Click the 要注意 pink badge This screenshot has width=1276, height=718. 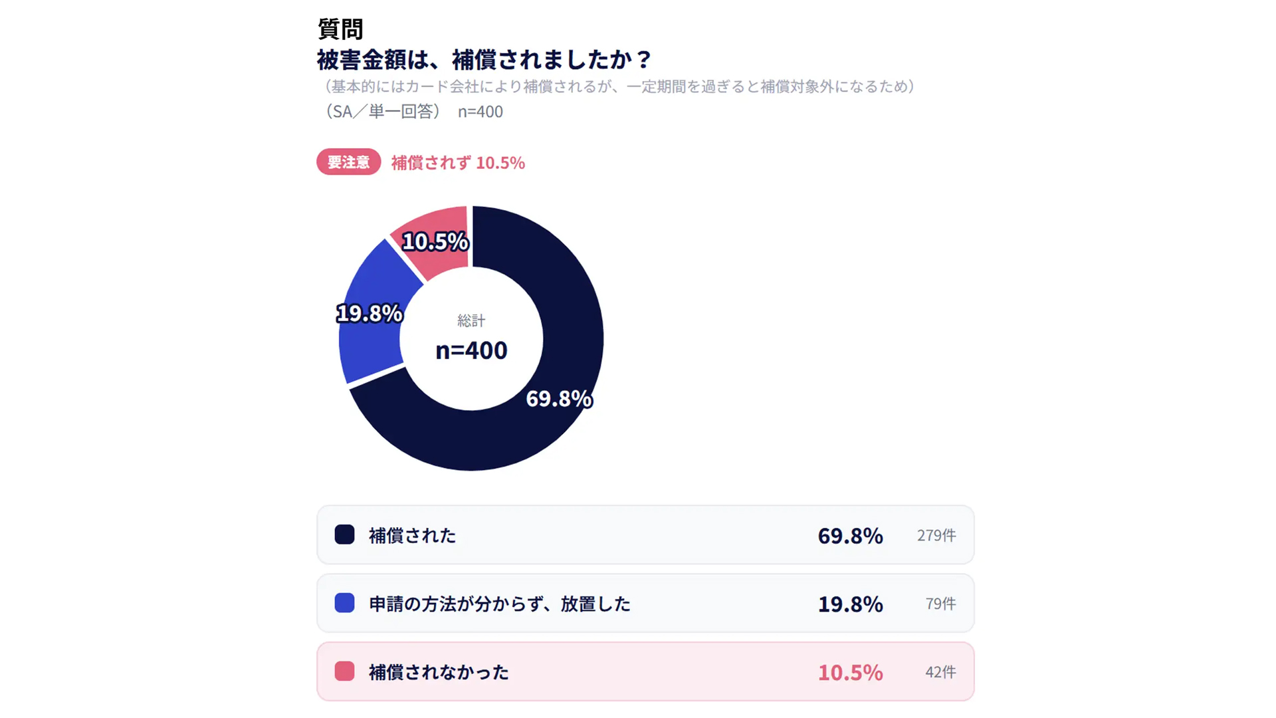point(348,162)
